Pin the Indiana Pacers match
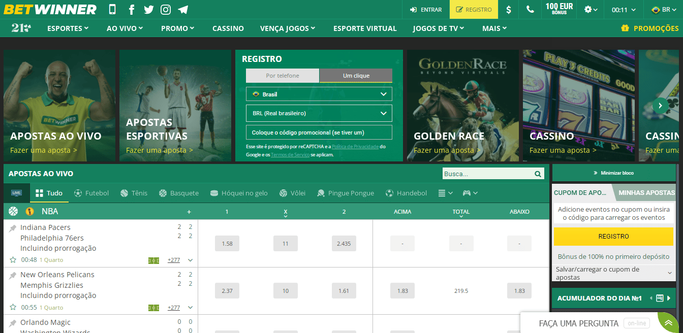This screenshot has height=333, width=683. coord(13,228)
